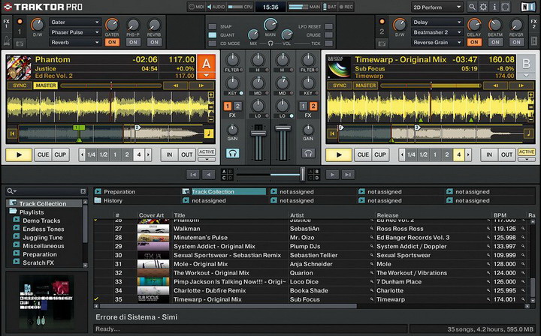541x336 pixels.
Task: Click the crossfader slider handle
Action: [x=303, y=174]
